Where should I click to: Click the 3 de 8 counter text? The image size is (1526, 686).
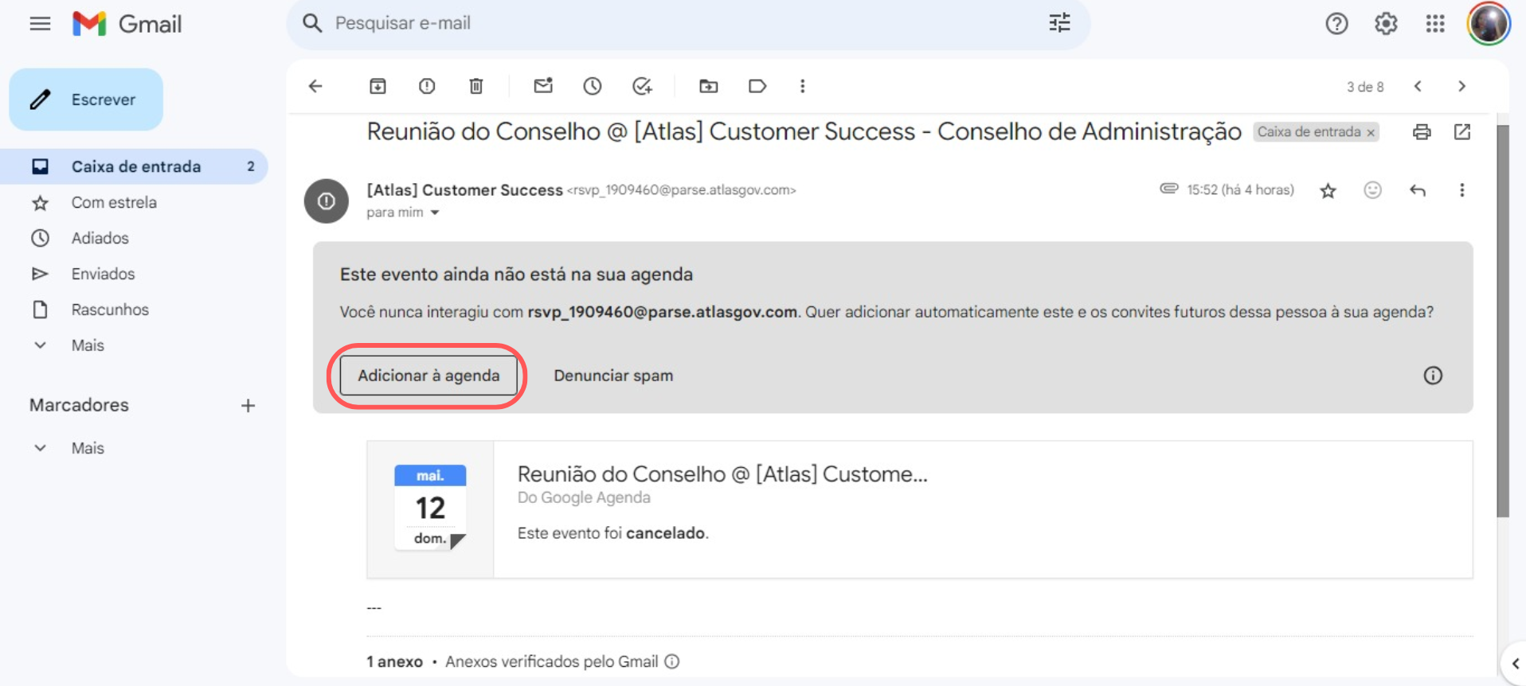click(1365, 87)
